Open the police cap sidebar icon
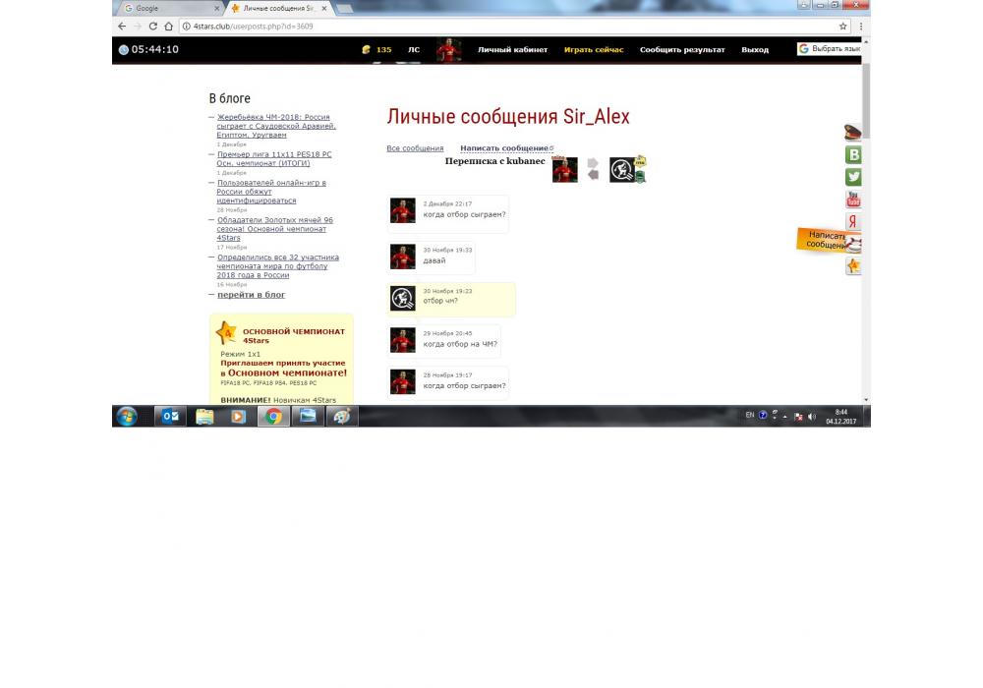 click(x=852, y=133)
